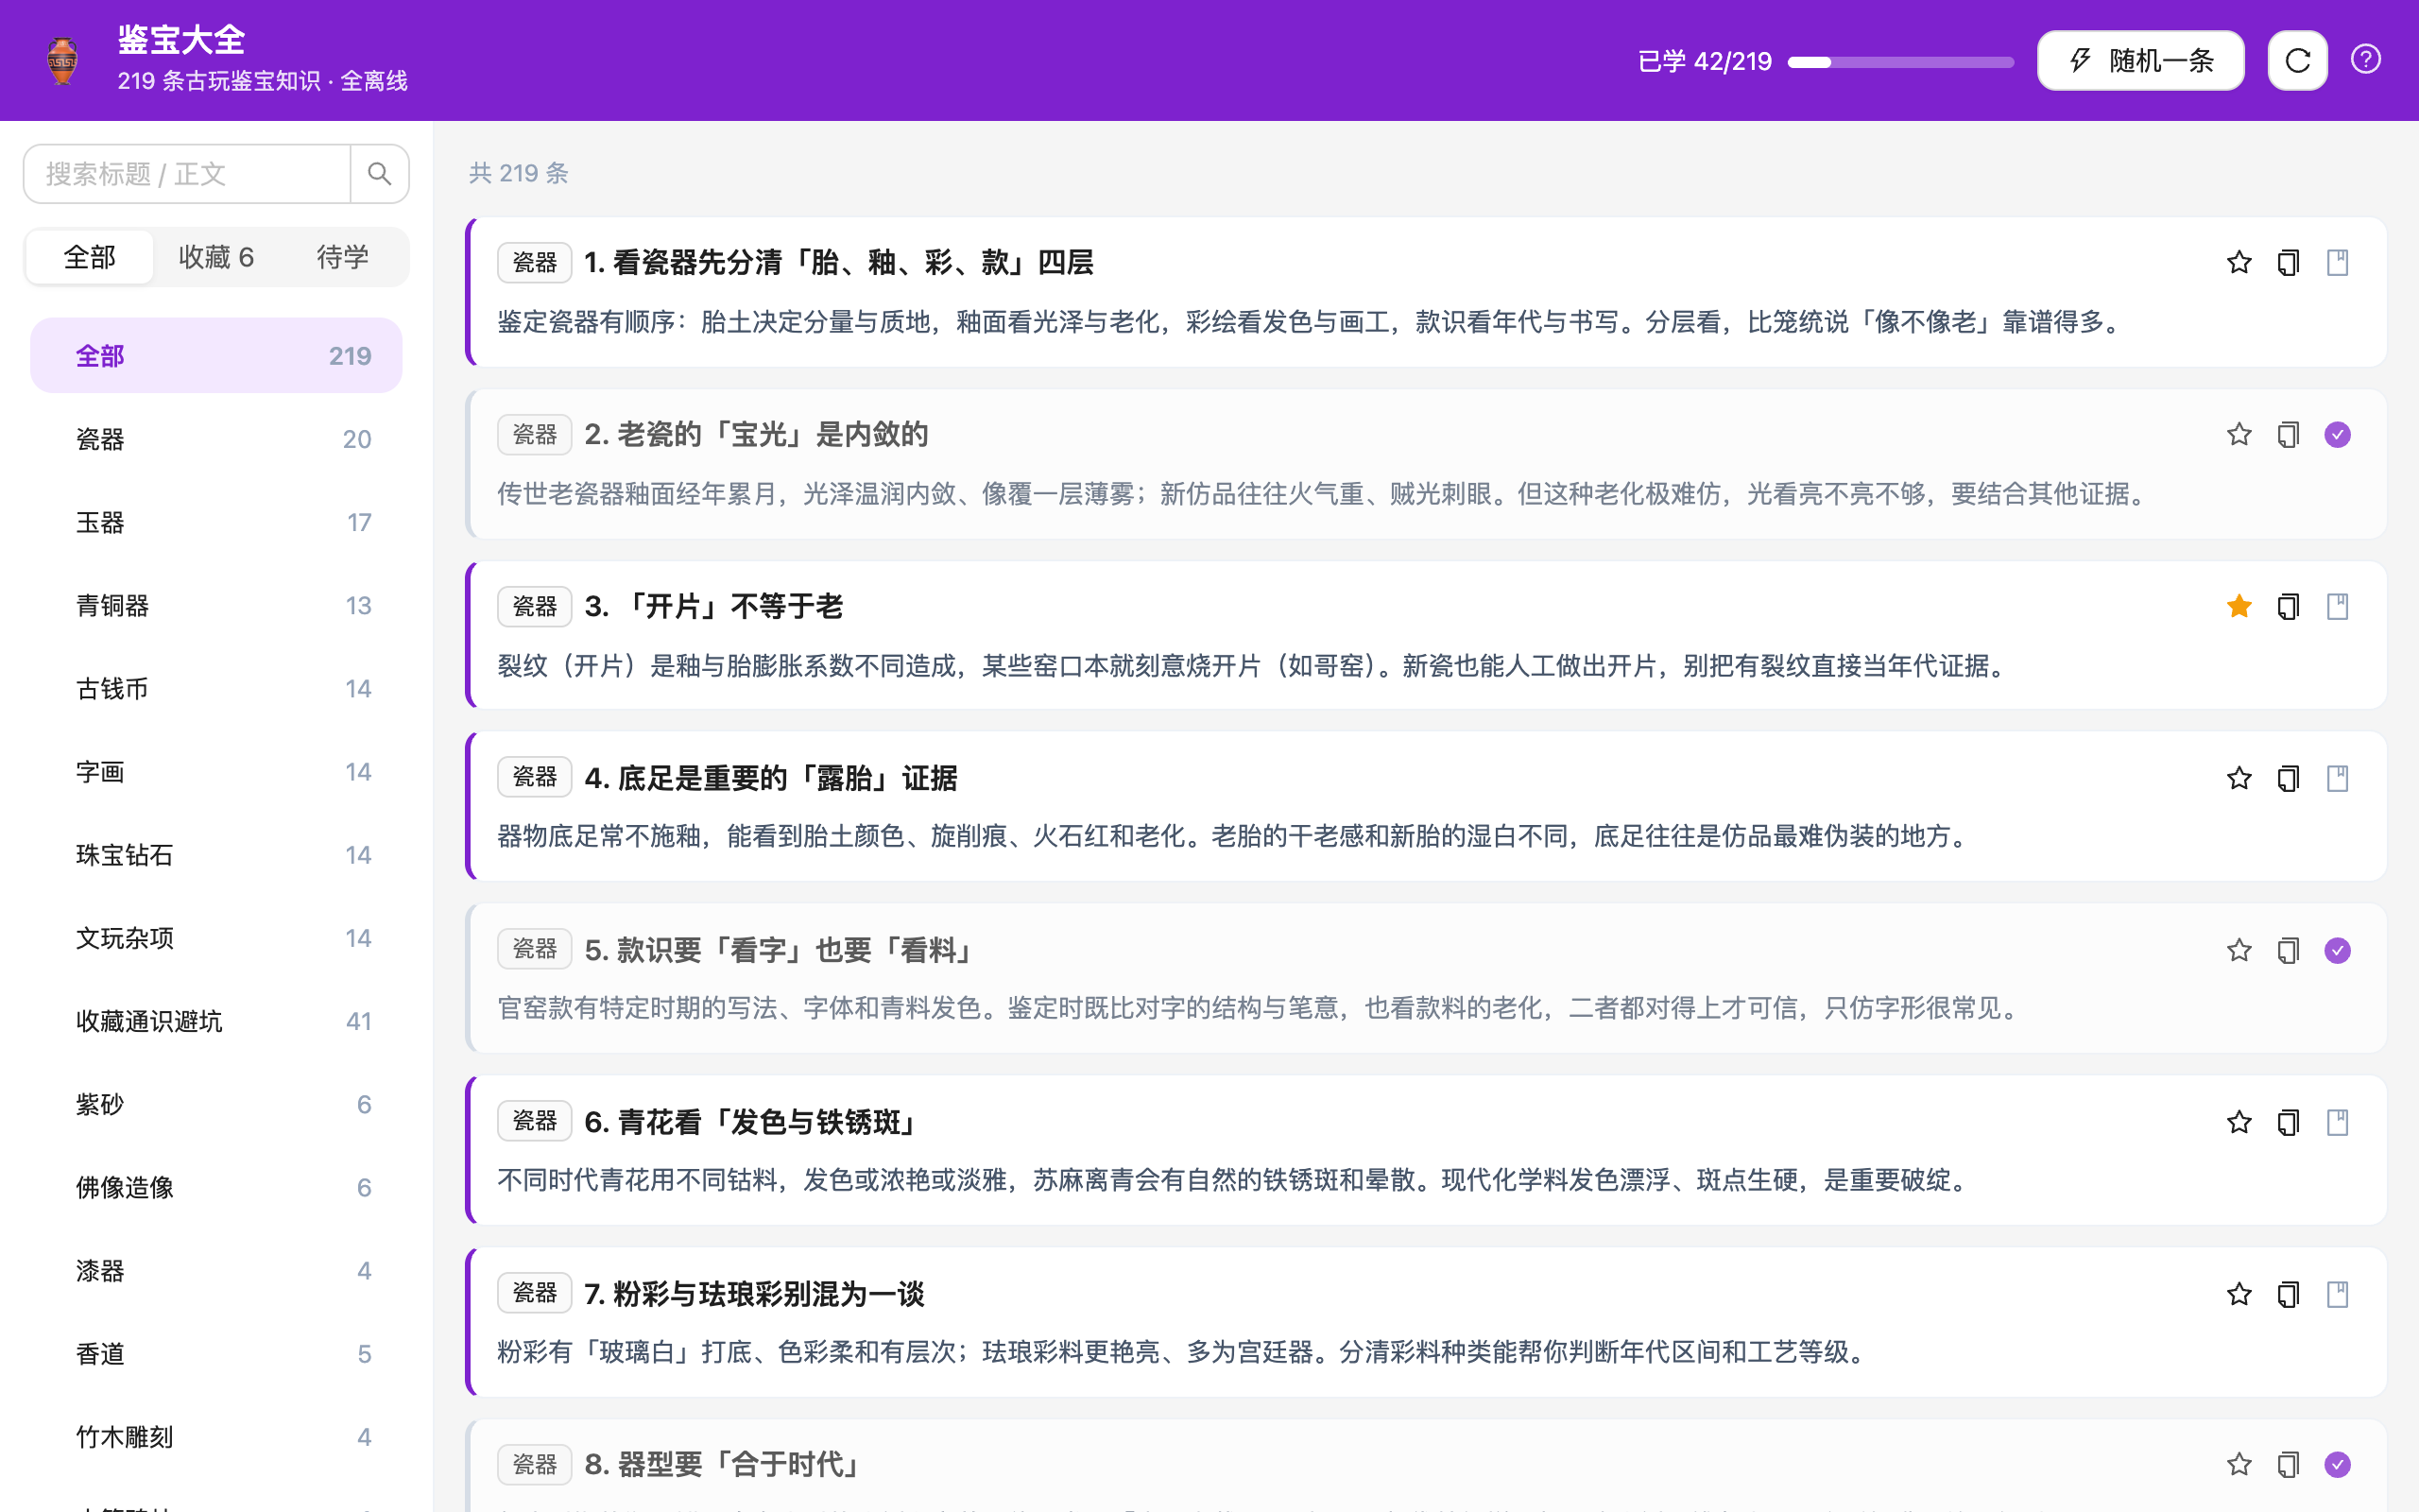Switch to the 收藏 6 tab
Image resolution: width=2419 pixels, height=1512 pixels.
[215, 257]
